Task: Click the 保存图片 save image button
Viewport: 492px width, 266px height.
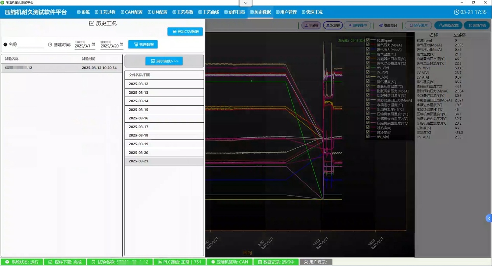Action: pos(418,26)
